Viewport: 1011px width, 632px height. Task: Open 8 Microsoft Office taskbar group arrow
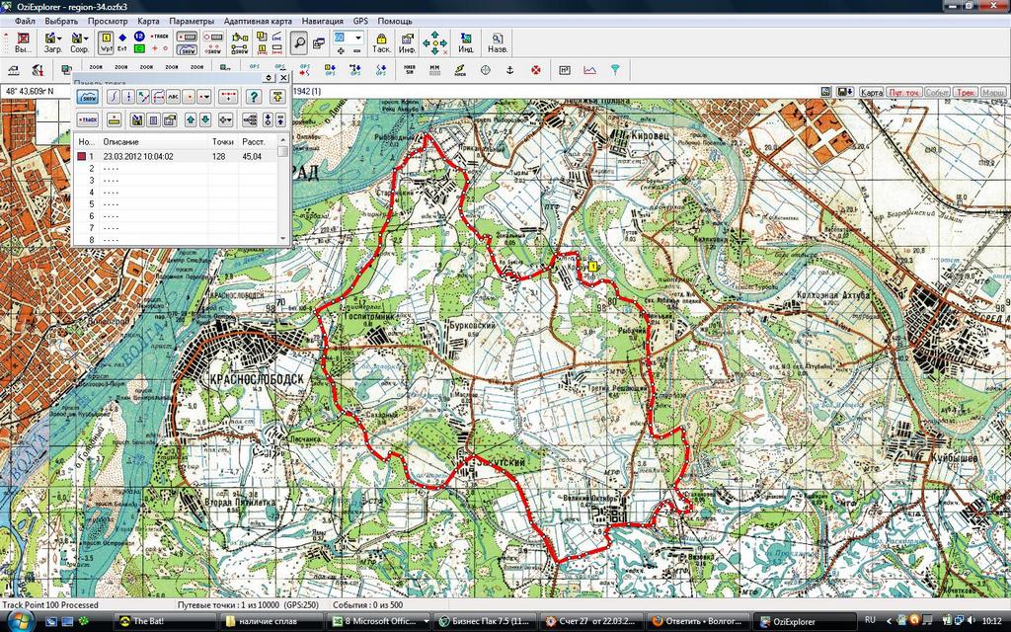pos(426,621)
